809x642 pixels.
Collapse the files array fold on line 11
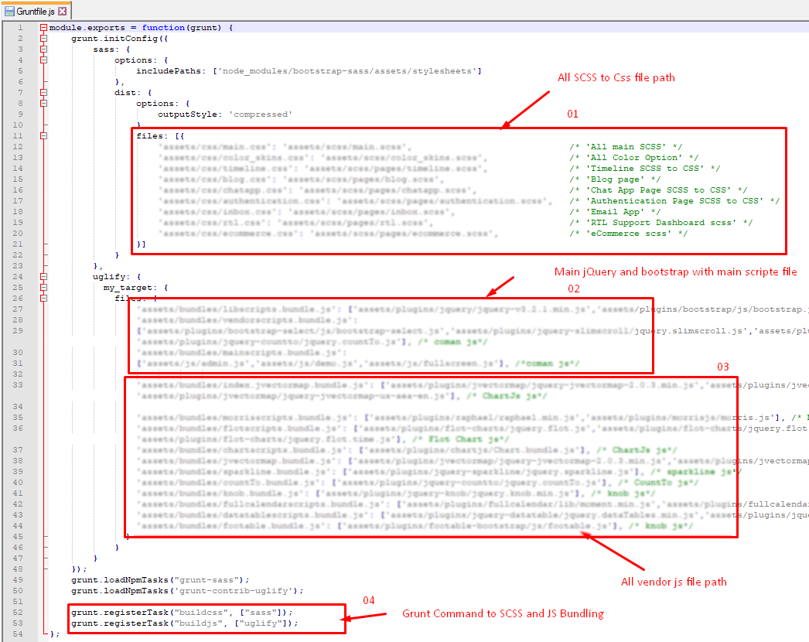44,135
